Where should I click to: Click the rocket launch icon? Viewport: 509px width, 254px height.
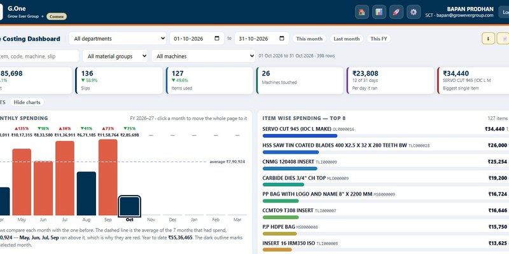tap(396, 12)
